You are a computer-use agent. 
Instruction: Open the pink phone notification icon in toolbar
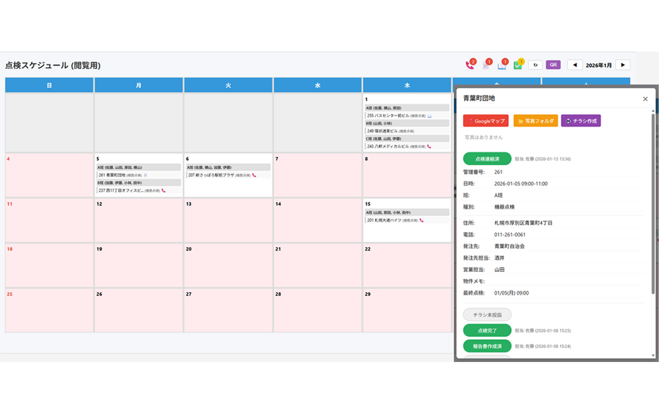[470, 65]
